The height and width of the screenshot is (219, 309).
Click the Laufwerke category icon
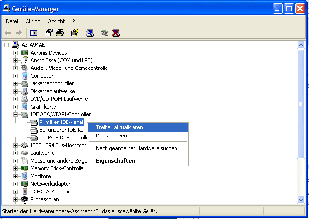(25, 153)
